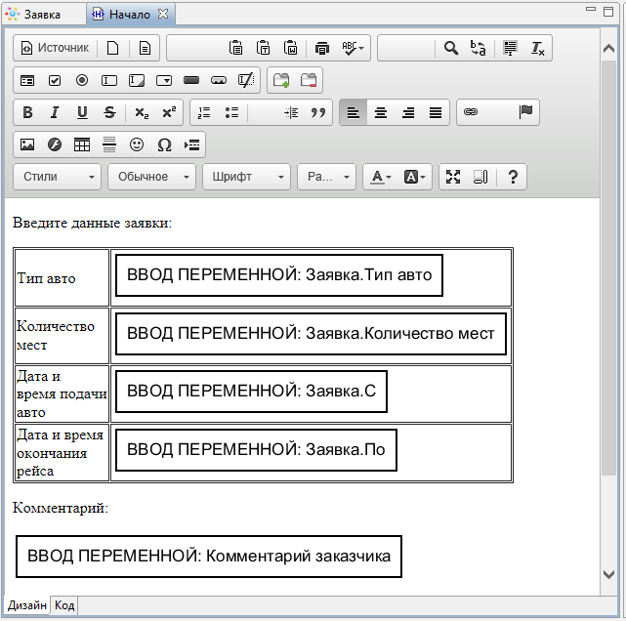The image size is (626, 621).
Task: Insert a button form element
Action: [x=191, y=81]
